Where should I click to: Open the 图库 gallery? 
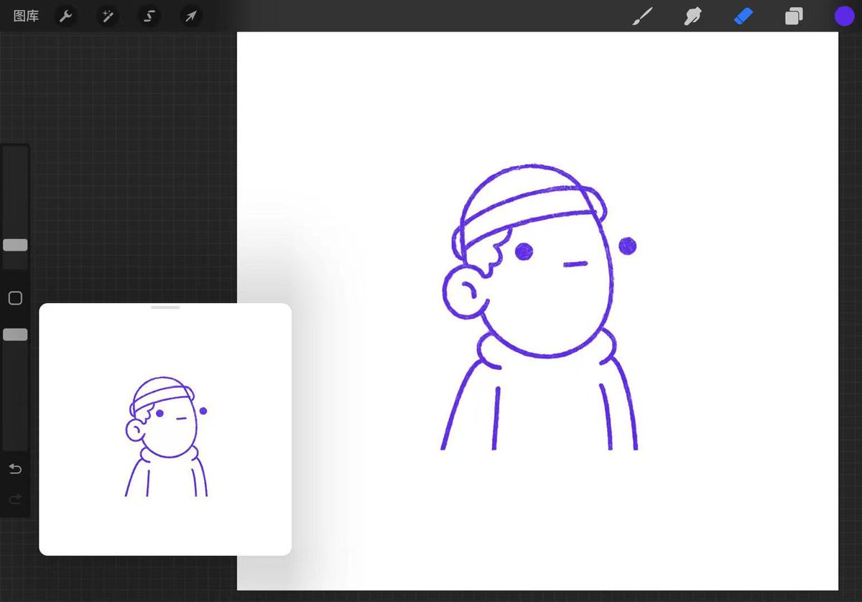(27, 16)
